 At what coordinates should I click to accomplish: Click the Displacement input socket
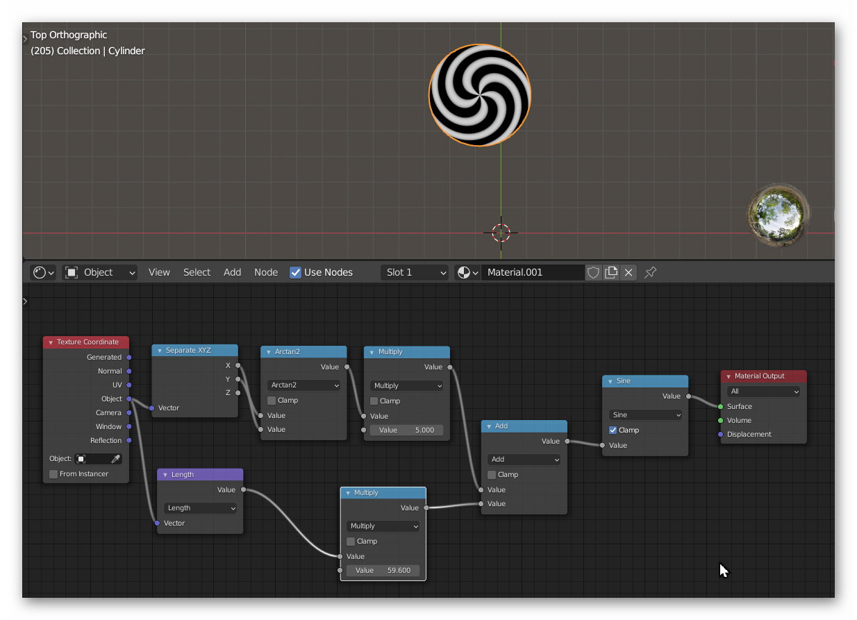pyautogui.click(x=720, y=434)
